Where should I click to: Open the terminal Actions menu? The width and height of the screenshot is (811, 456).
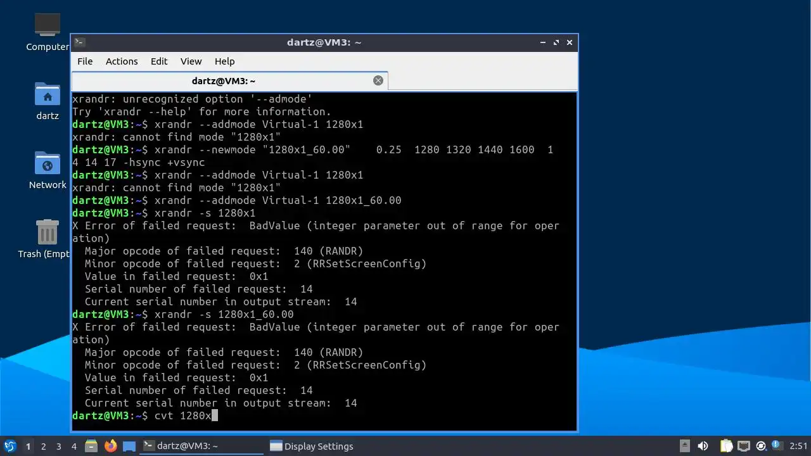[122, 61]
